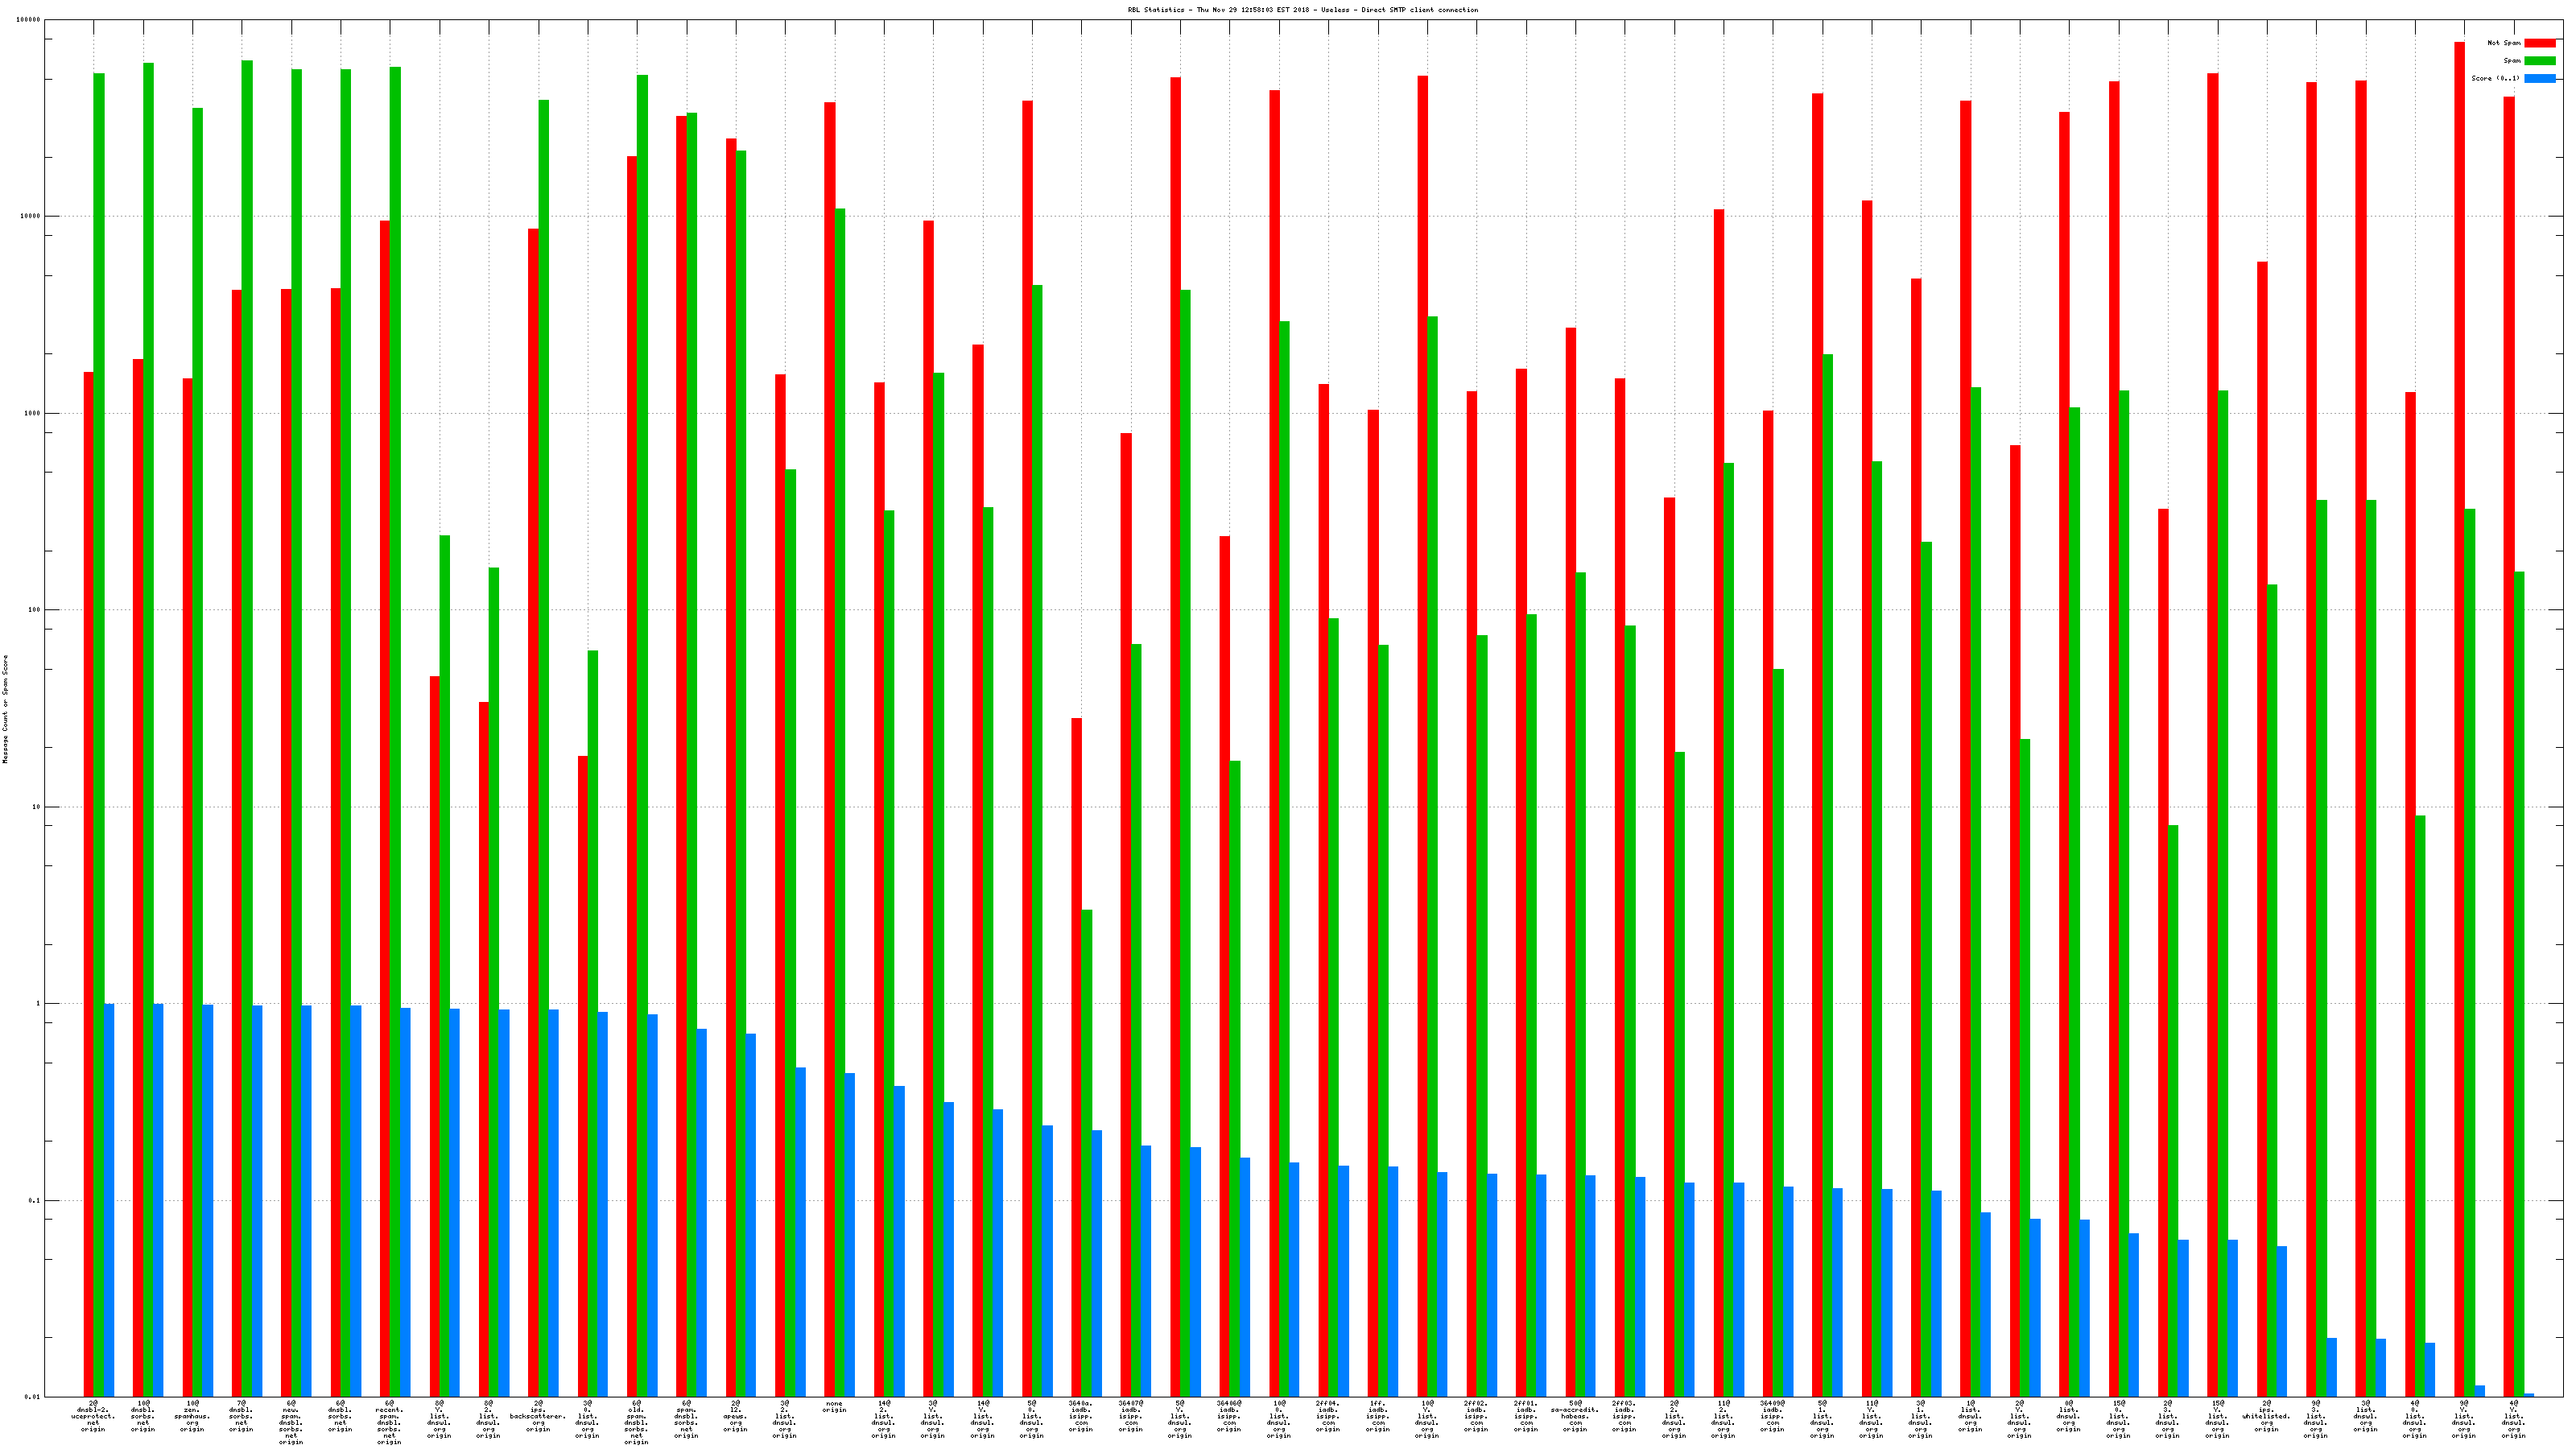Viewport: 2576px width, 1449px height.
Task: Click the blue Score bar for dnsbl-2.uceprotect.net
Action: click(109, 1200)
